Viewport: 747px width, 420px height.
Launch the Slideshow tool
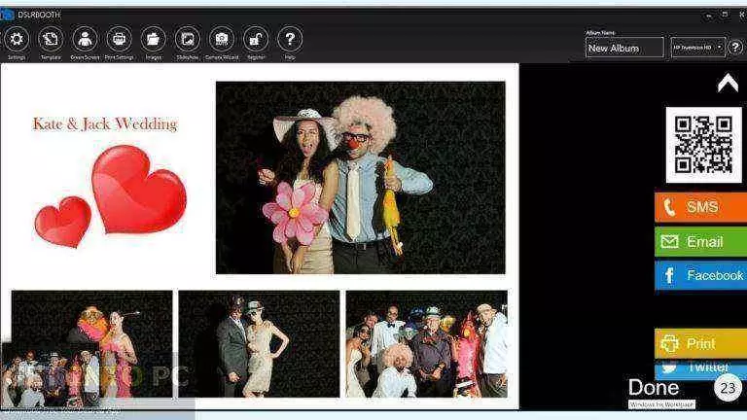[187, 39]
